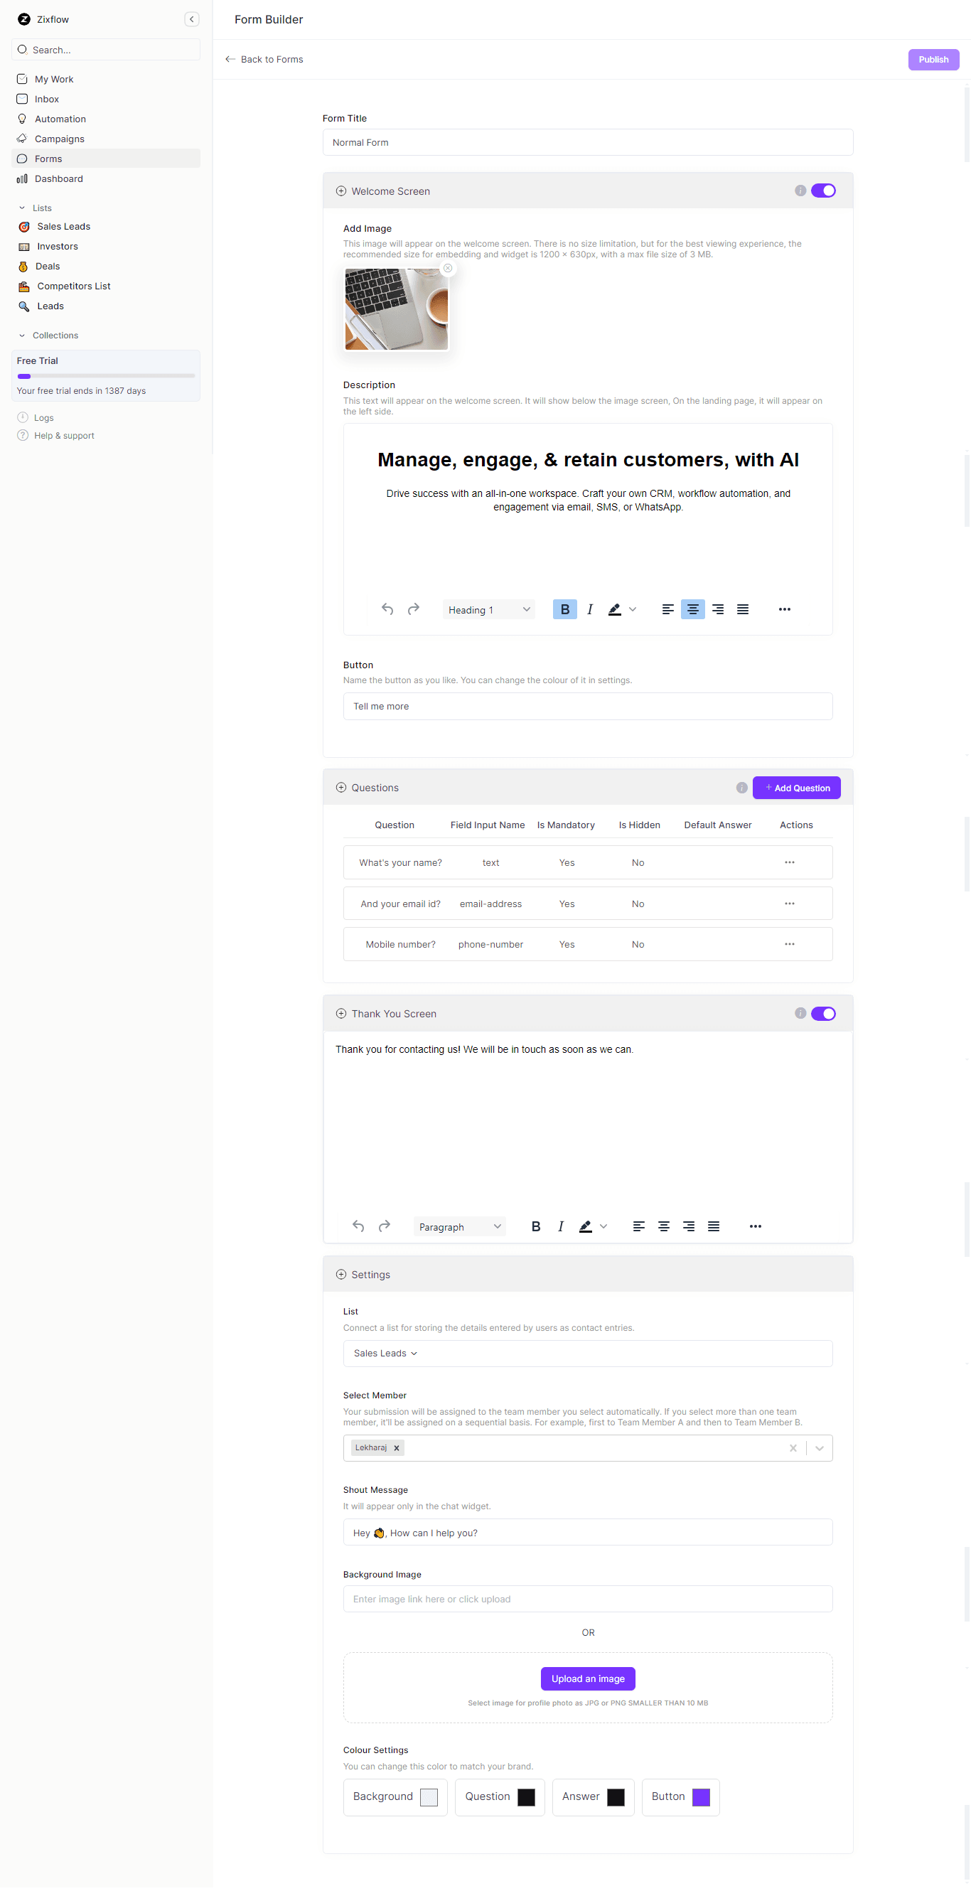
Task: Justify text in the Description editor
Action: pos(743,609)
